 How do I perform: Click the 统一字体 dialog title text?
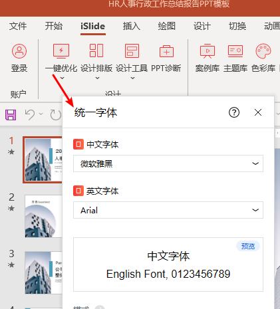point(96,112)
